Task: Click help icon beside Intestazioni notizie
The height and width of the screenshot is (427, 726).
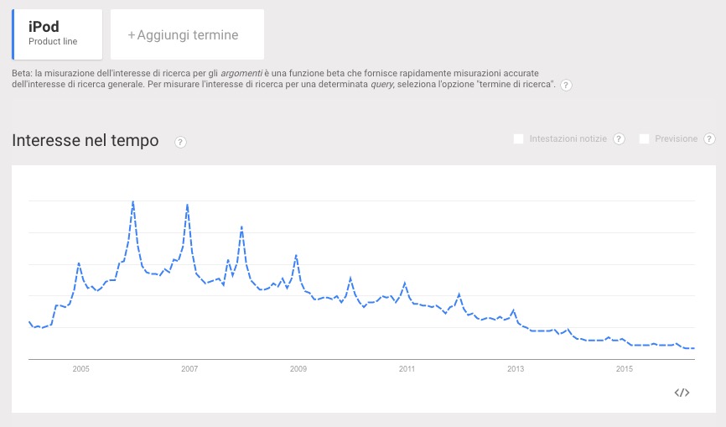Action: tap(620, 139)
